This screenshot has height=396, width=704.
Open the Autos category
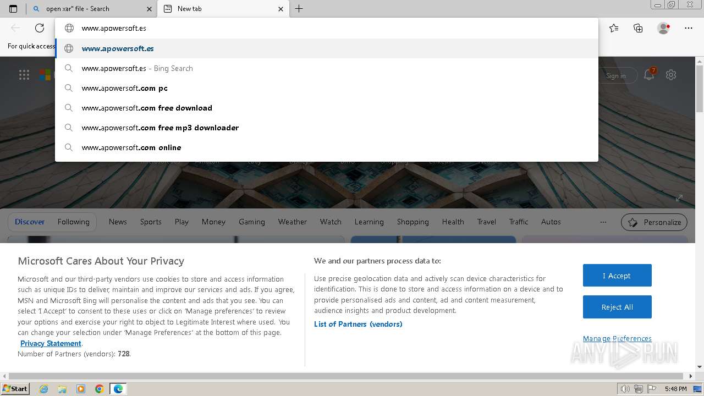pos(551,222)
